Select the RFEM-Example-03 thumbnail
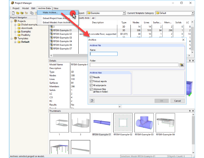 [144, 123]
